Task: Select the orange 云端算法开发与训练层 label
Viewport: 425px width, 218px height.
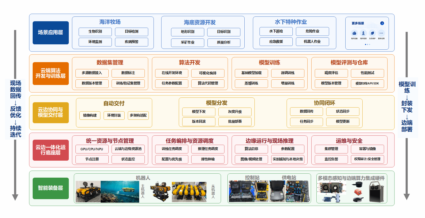Action: (51, 74)
